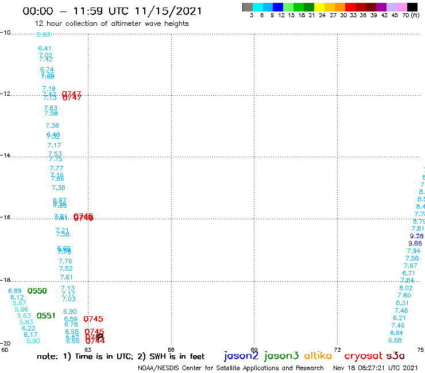Select the dark red 's3a' satellite label

point(395,356)
